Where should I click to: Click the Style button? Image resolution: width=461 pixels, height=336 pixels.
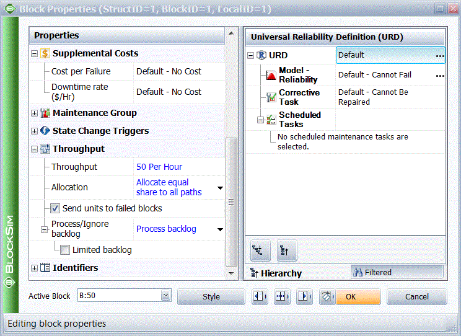pyautogui.click(x=211, y=297)
